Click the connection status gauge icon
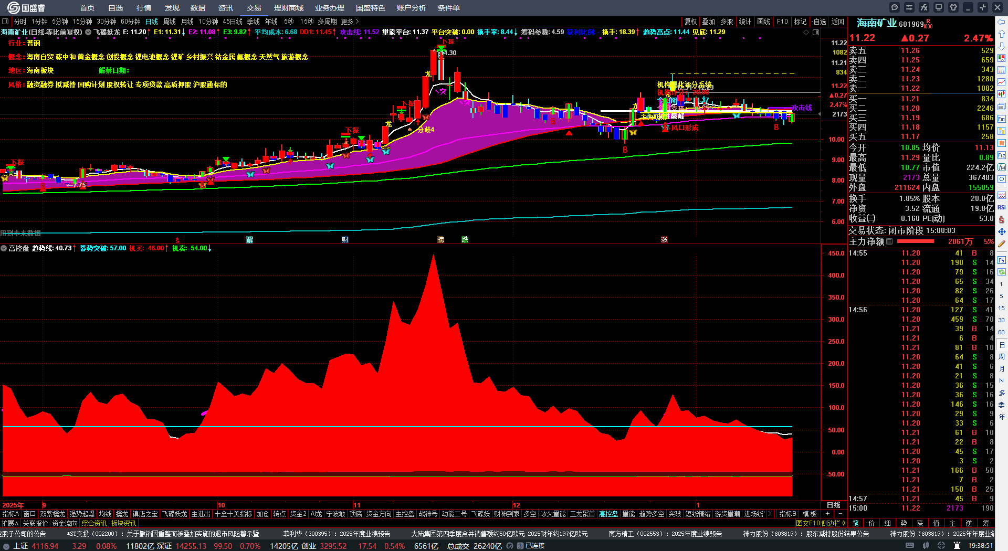This screenshot has width=1008, height=551. coord(510,546)
